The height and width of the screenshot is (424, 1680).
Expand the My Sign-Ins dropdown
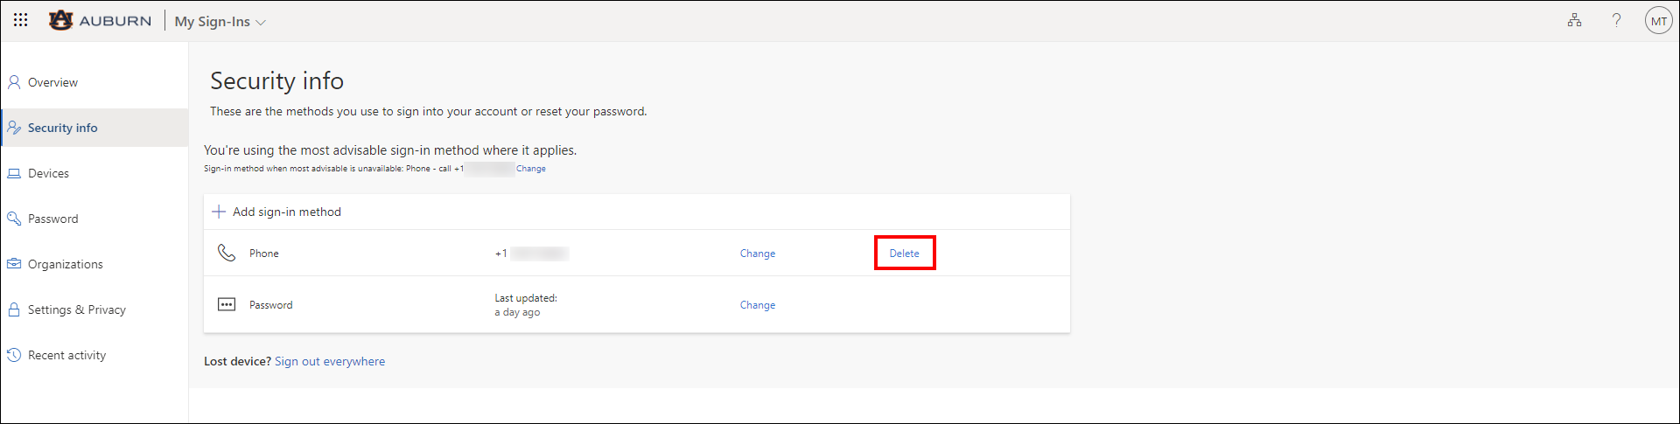coord(220,21)
